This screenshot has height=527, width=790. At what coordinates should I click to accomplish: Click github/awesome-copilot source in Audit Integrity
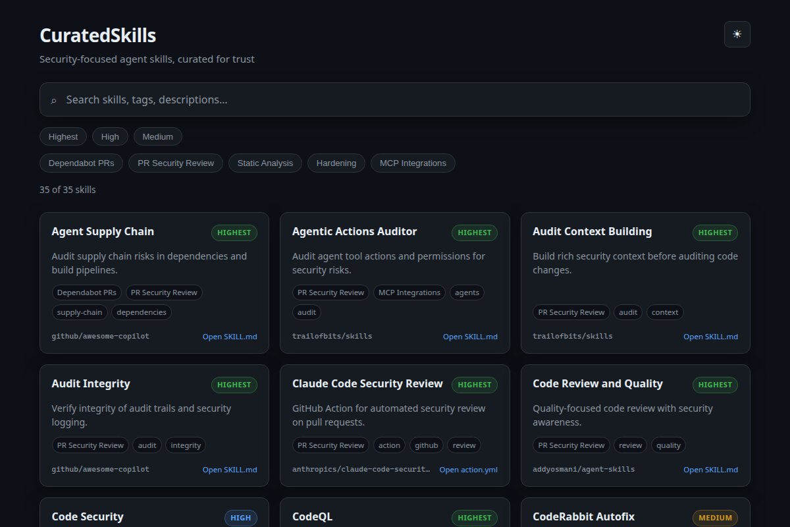[100, 469]
